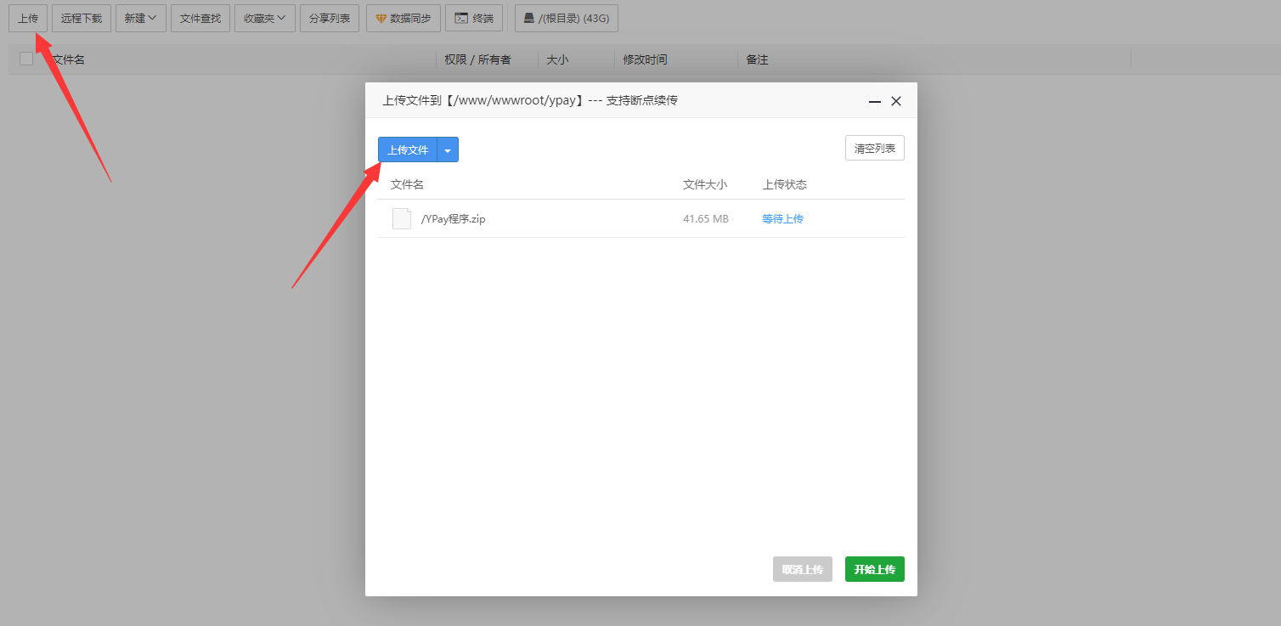
Task: Sort by 文件名 column header
Action: pyautogui.click(x=68, y=59)
